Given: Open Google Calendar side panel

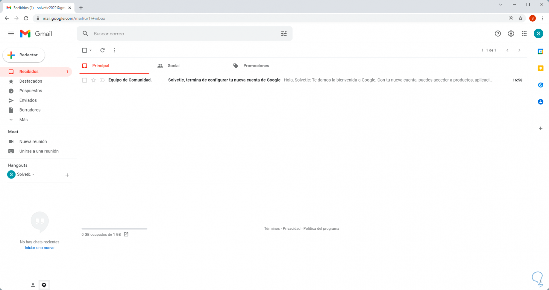Looking at the screenshot, I should click(541, 52).
